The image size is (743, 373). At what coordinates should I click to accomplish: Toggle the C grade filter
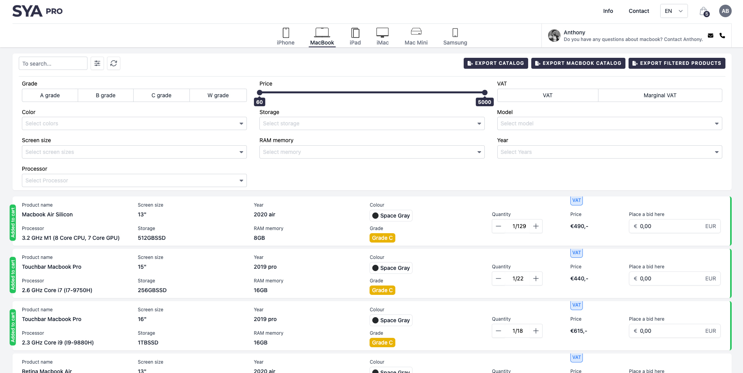161,95
